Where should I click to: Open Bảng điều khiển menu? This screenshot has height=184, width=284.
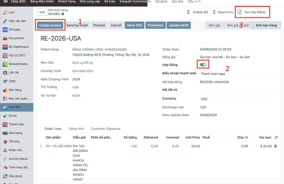tap(42, 2)
